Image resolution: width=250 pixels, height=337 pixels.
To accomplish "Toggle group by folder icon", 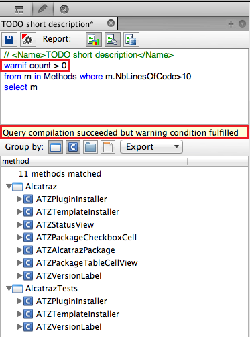I will tap(90, 147).
